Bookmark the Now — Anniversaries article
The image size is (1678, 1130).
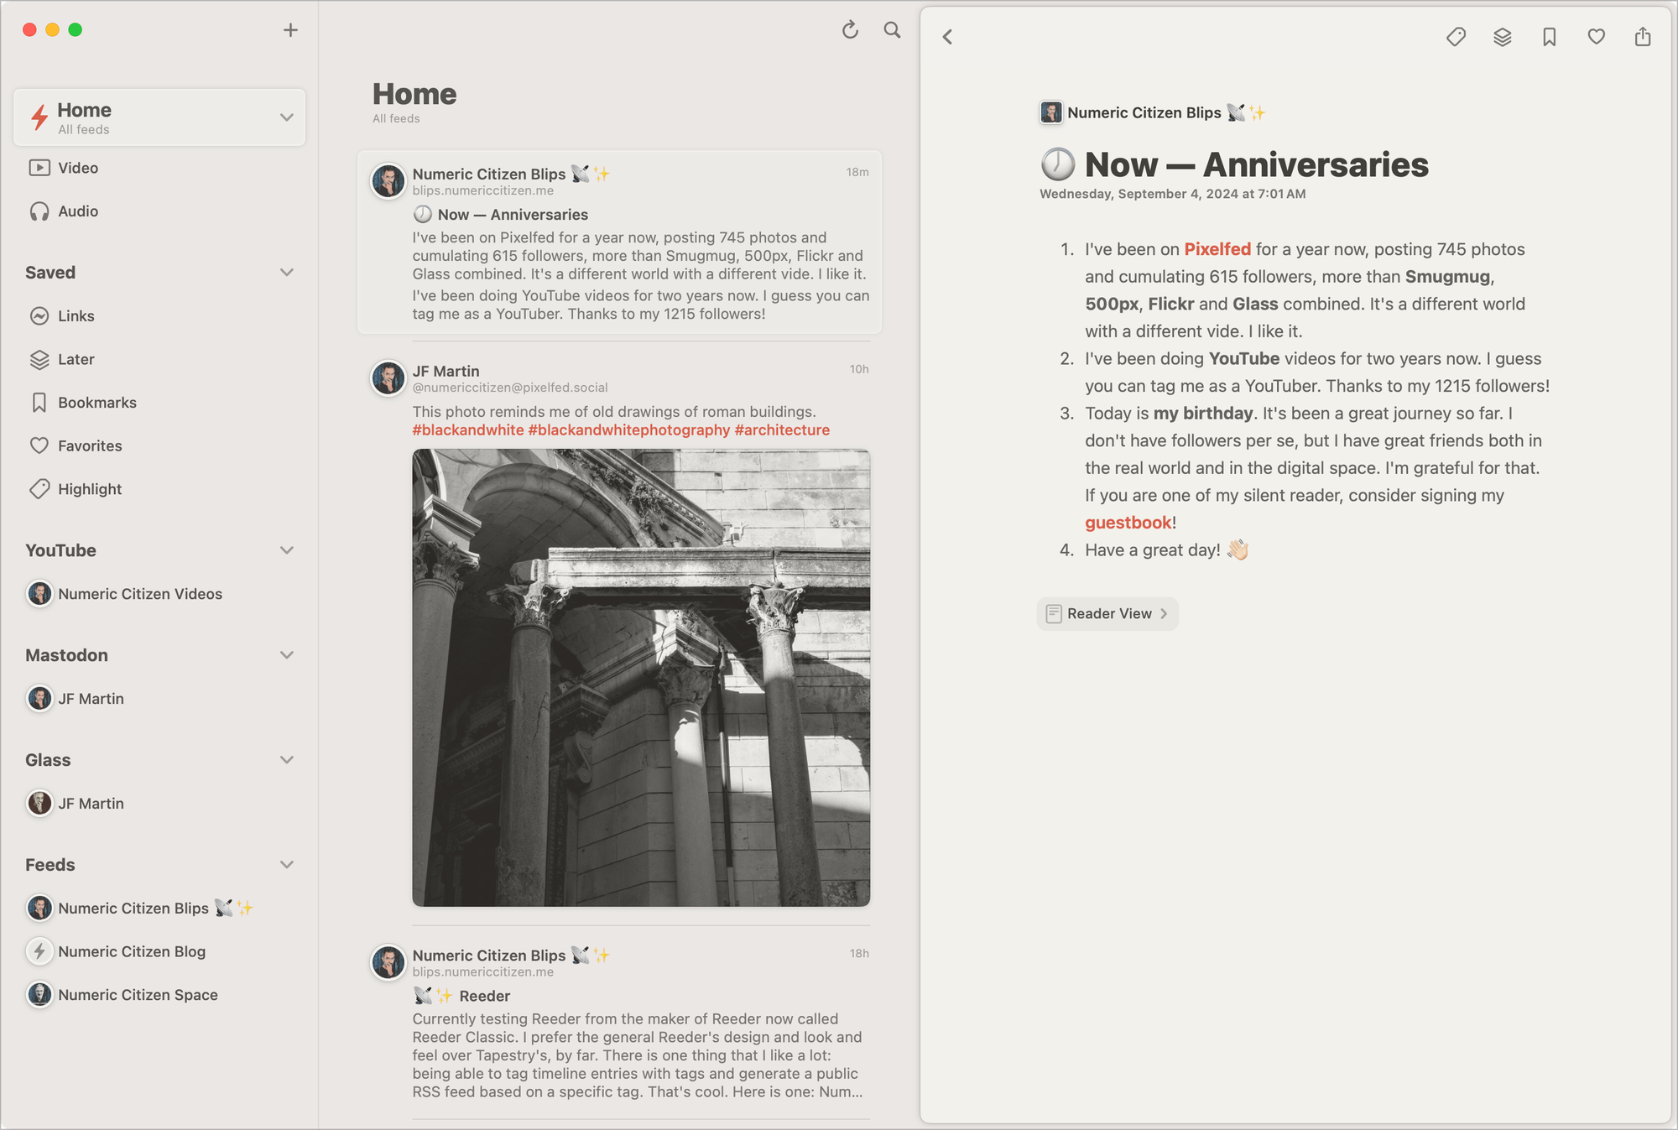point(1550,37)
